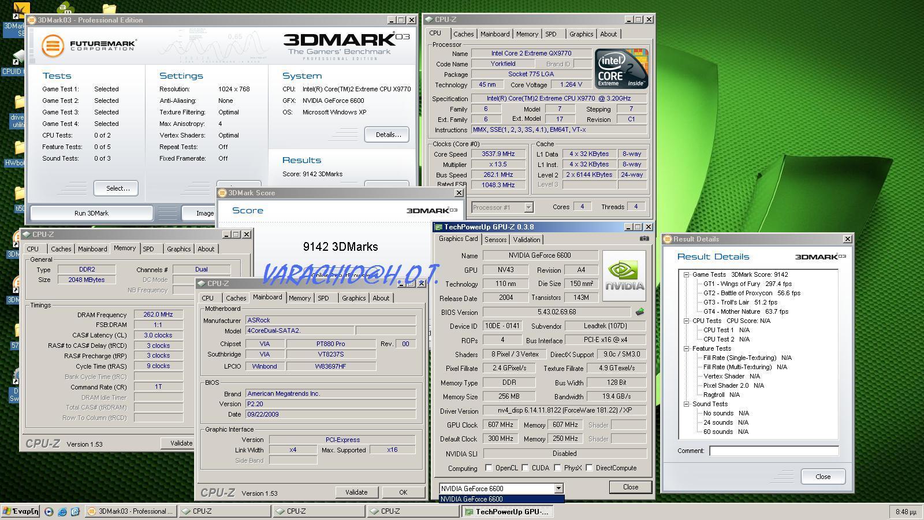
Task: Click the Comment input field
Action: (774, 451)
